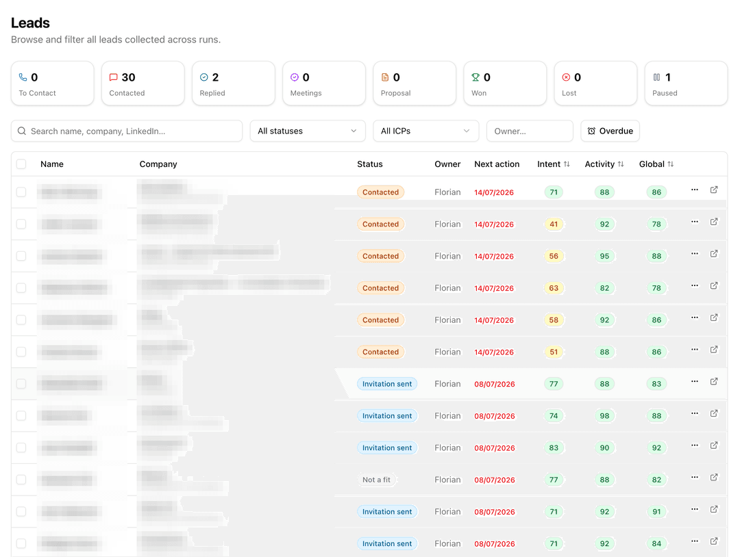Open the ellipsis menu on the Global 84 row

[694, 541]
